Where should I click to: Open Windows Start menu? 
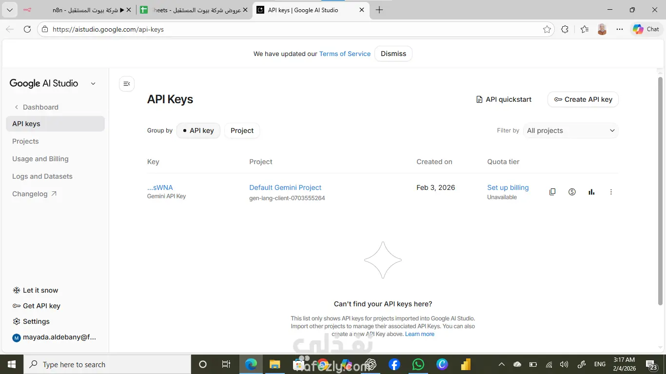[12, 364]
